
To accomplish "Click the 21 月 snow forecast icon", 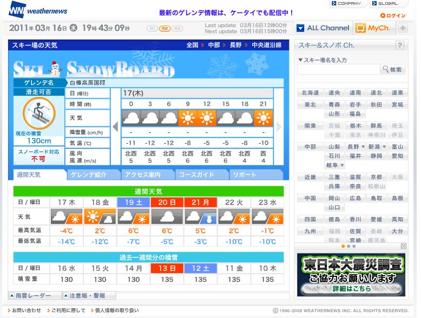I will (201, 217).
